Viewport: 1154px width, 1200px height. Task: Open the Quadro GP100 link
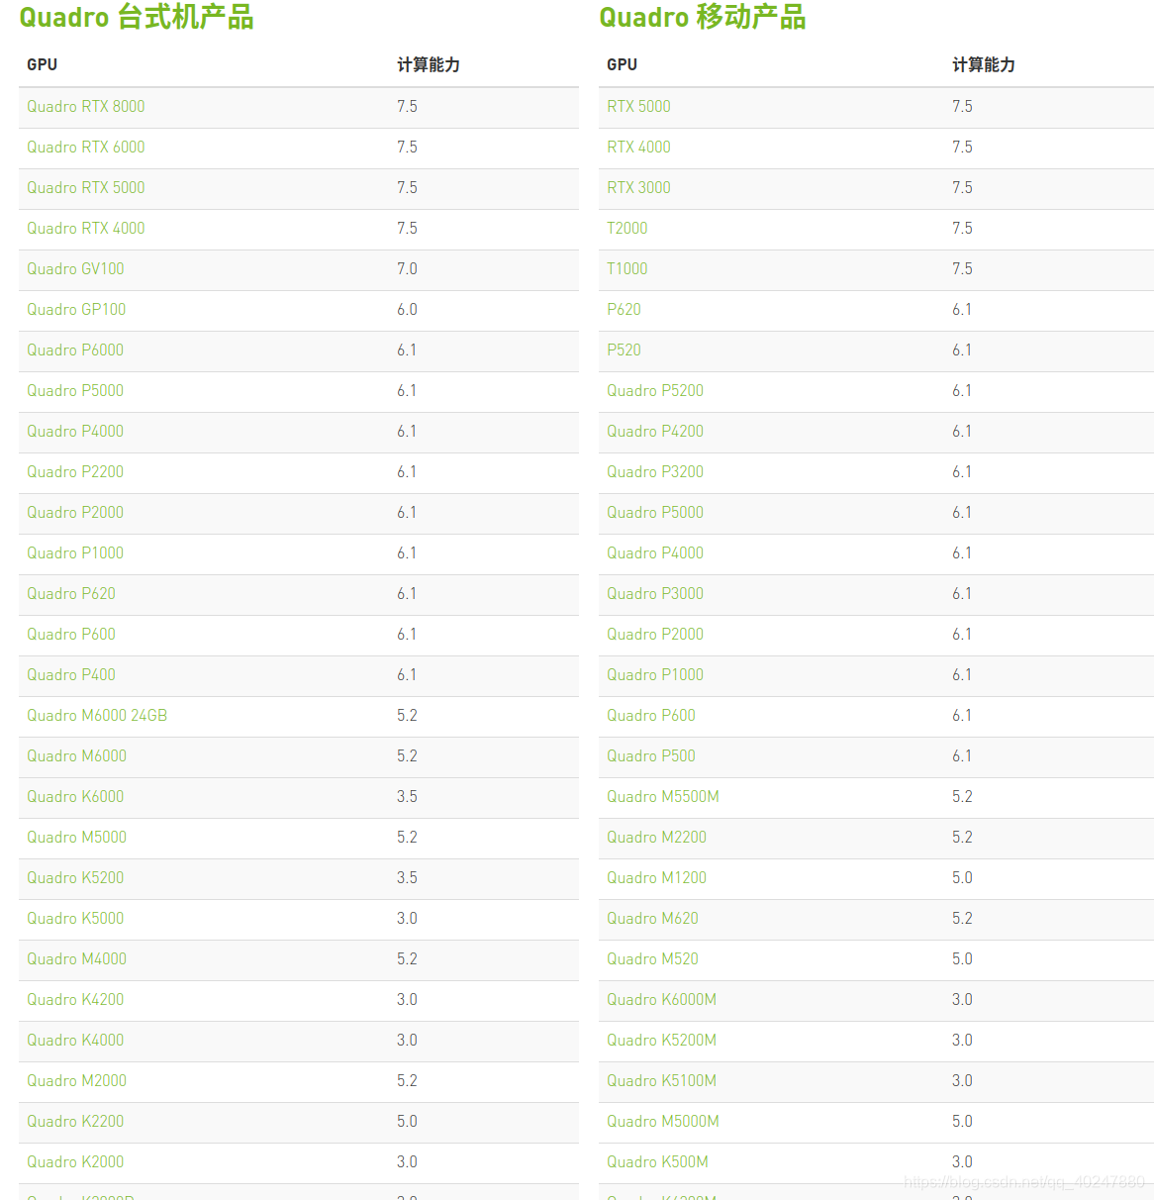click(76, 310)
